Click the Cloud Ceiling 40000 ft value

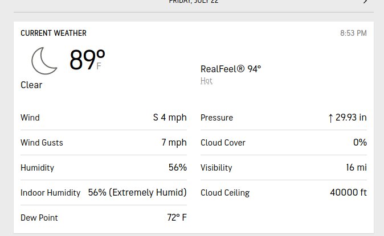pyautogui.click(x=348, y=192)
